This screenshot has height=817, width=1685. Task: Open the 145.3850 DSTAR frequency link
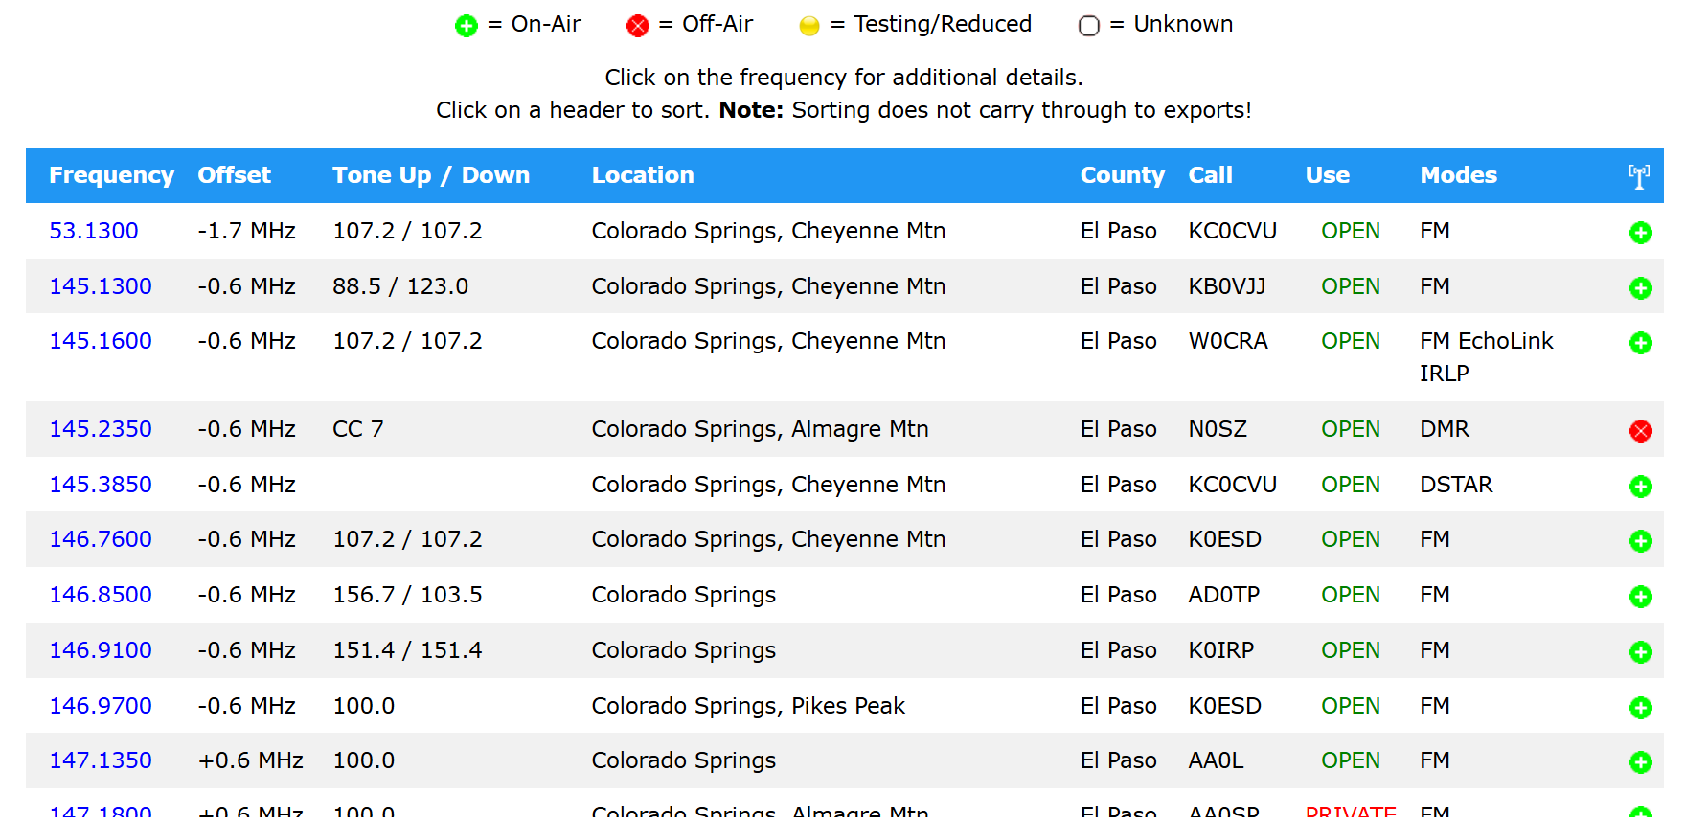tap(101, 485)
